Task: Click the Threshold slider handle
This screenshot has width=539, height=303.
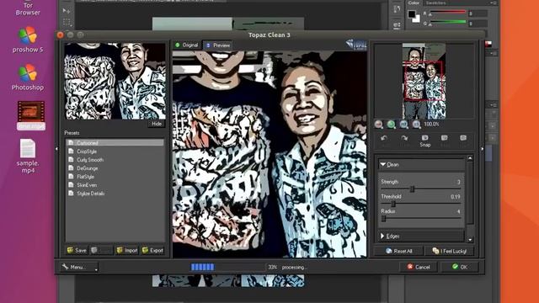Action: click(x=393, y=204)
